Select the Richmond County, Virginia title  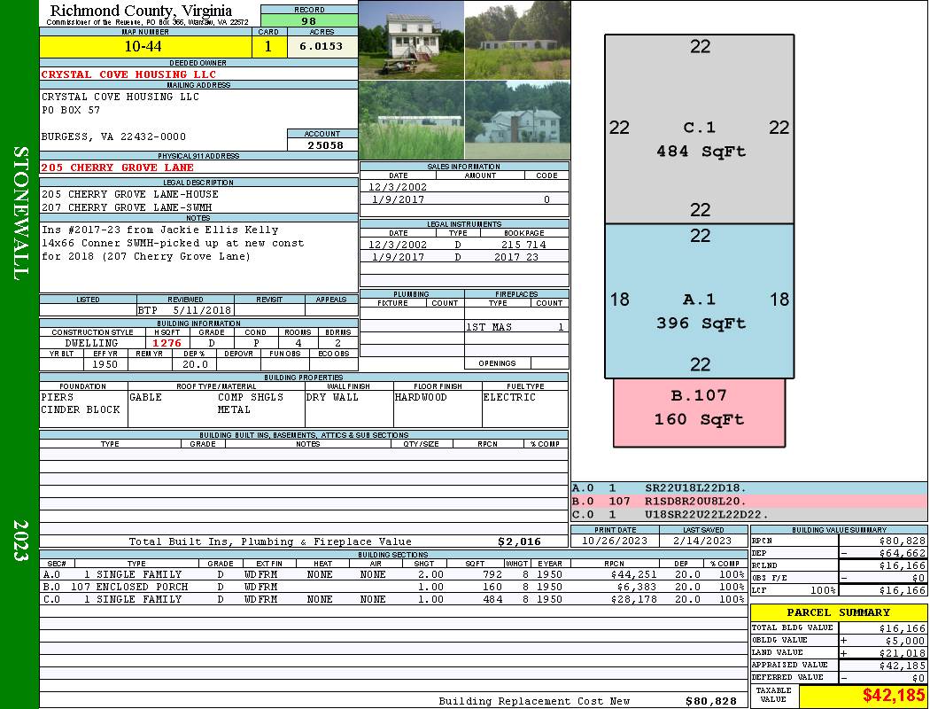point(141,10)
